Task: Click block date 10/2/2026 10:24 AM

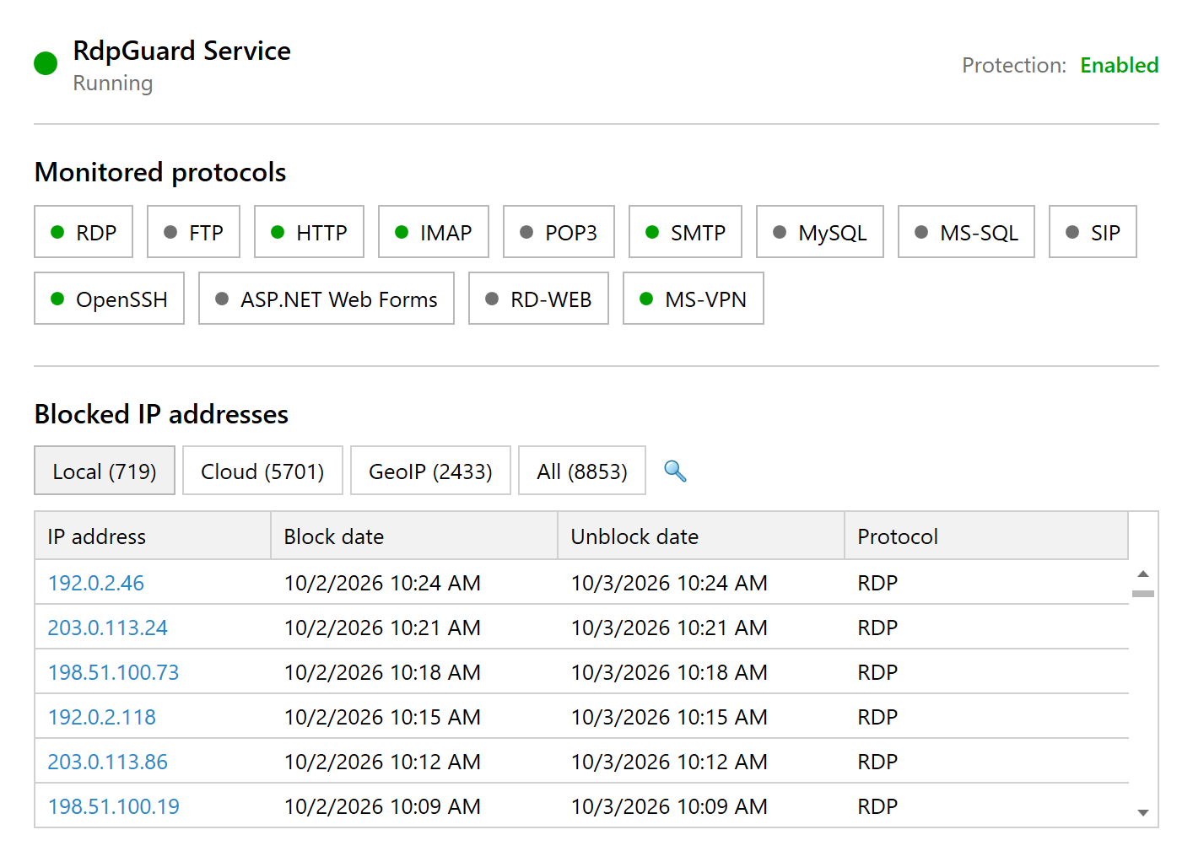Action: click(x=382, y=583)
